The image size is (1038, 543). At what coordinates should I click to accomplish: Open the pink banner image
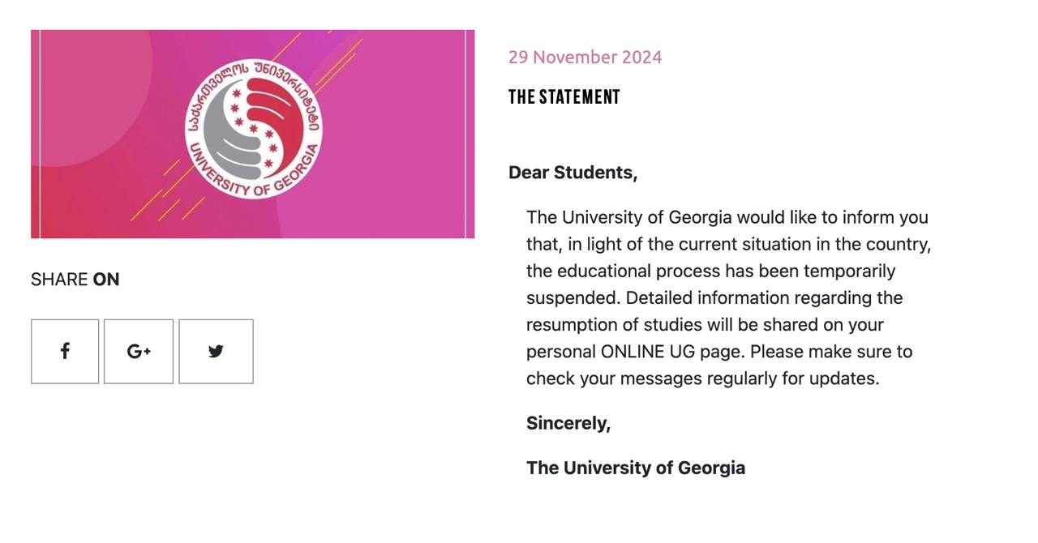coord(252,134)
